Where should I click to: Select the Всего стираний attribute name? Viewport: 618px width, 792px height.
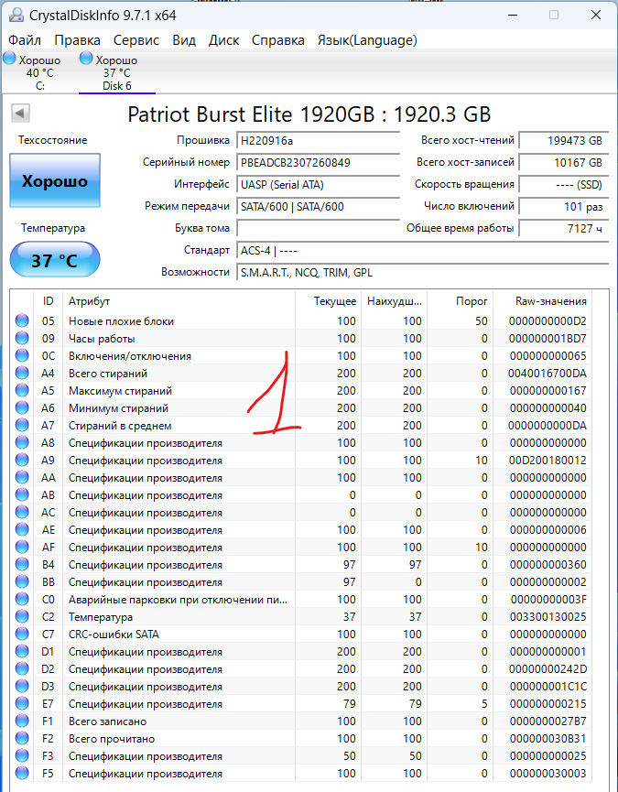[x=108, y=374]
